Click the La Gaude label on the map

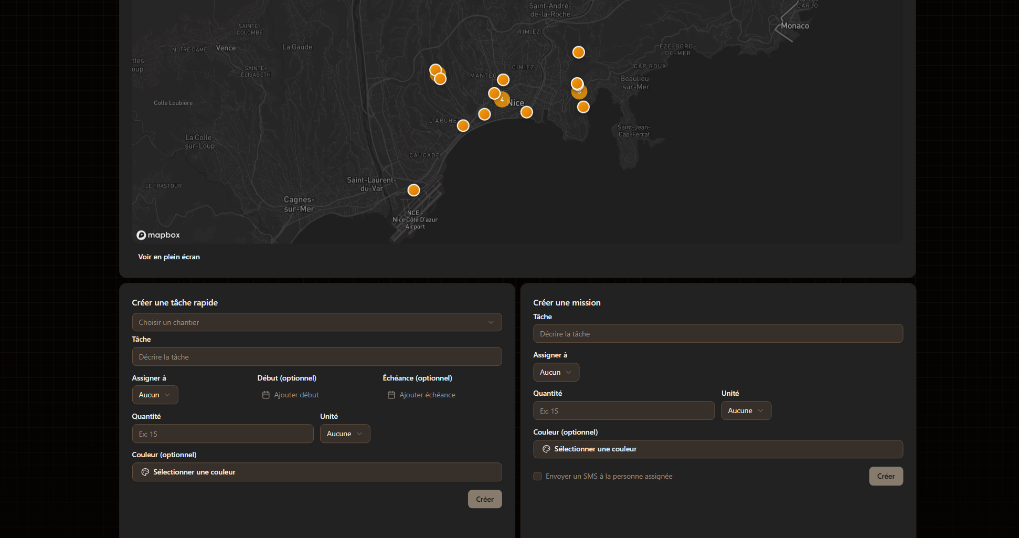tap(297, 47)
